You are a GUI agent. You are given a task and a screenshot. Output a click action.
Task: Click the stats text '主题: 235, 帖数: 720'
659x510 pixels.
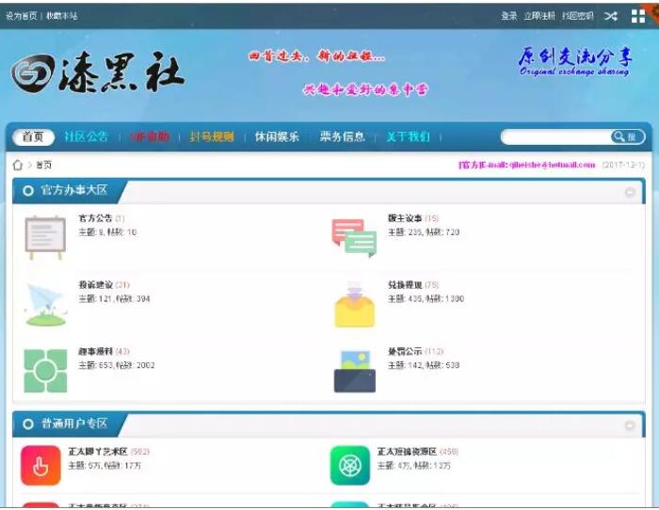(x=424, y=231)
